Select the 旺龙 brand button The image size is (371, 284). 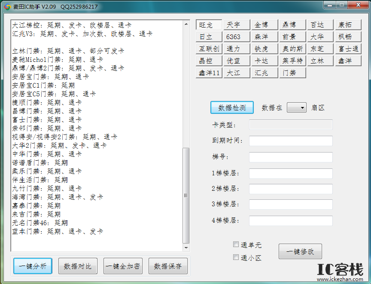[209, 25]
